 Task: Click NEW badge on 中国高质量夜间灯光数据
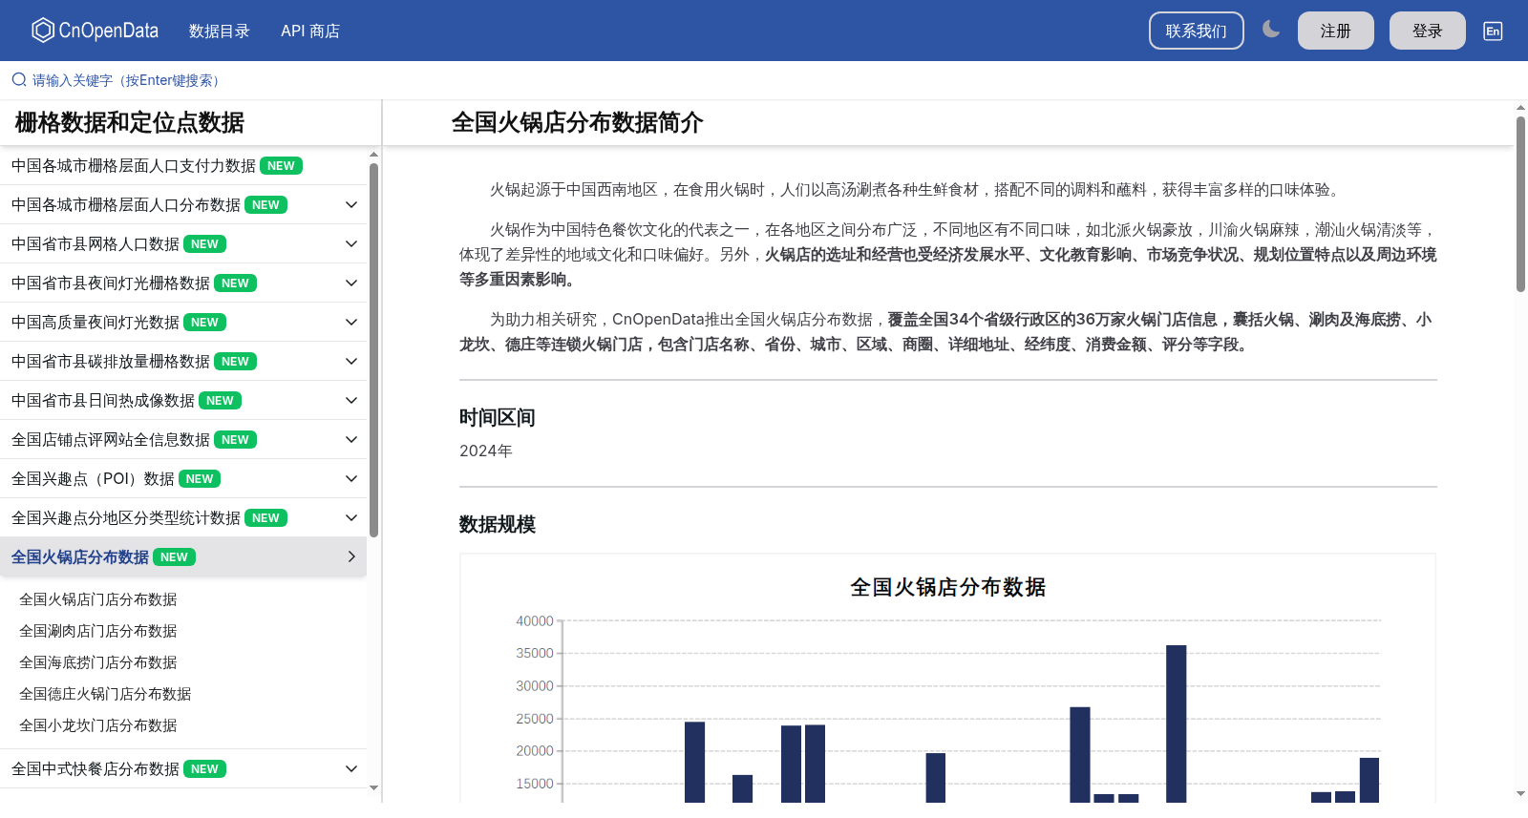[x=204, y=322]
